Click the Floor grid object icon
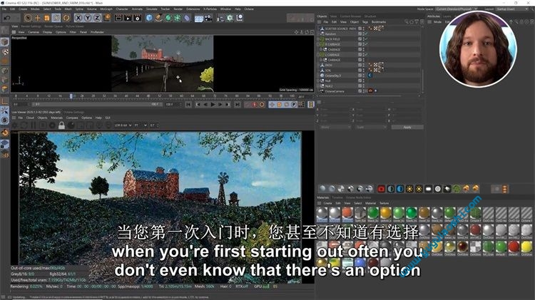This screenshot has height=300, width=535. click(x=198, y=18)
